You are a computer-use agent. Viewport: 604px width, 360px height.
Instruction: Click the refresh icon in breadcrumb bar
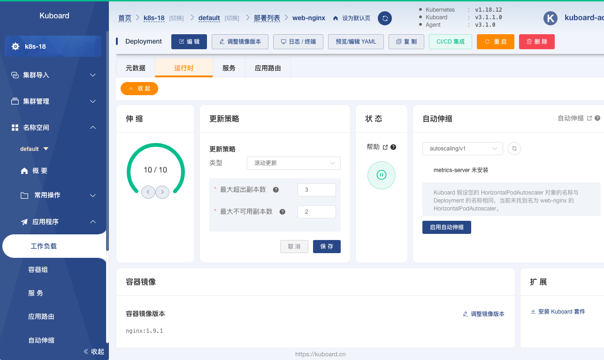385,18
